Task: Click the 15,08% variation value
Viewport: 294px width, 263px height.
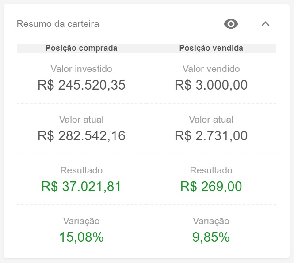Action: pos(81,237)
